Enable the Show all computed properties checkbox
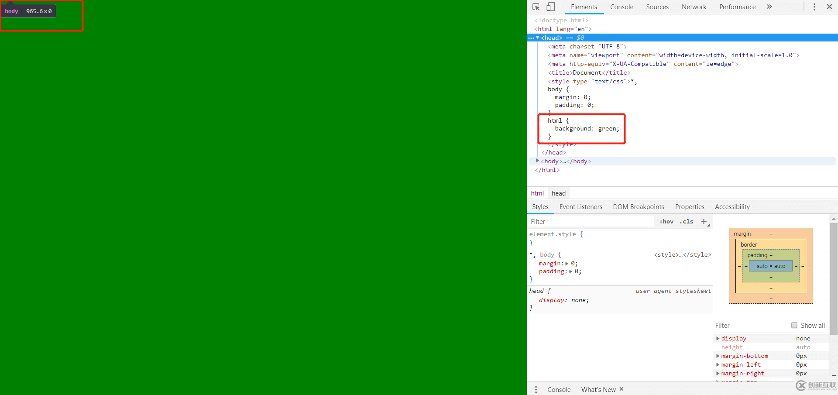 tap(795, 325)
